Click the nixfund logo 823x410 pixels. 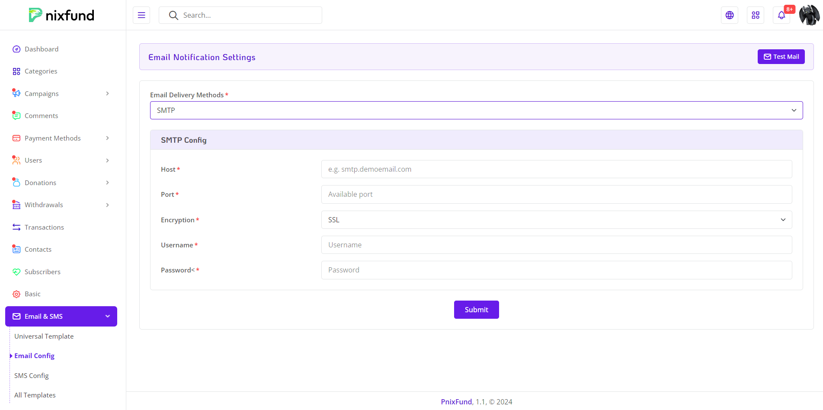coord(61,15)
